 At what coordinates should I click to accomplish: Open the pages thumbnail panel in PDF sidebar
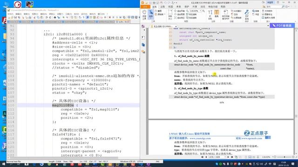point(143,45)
